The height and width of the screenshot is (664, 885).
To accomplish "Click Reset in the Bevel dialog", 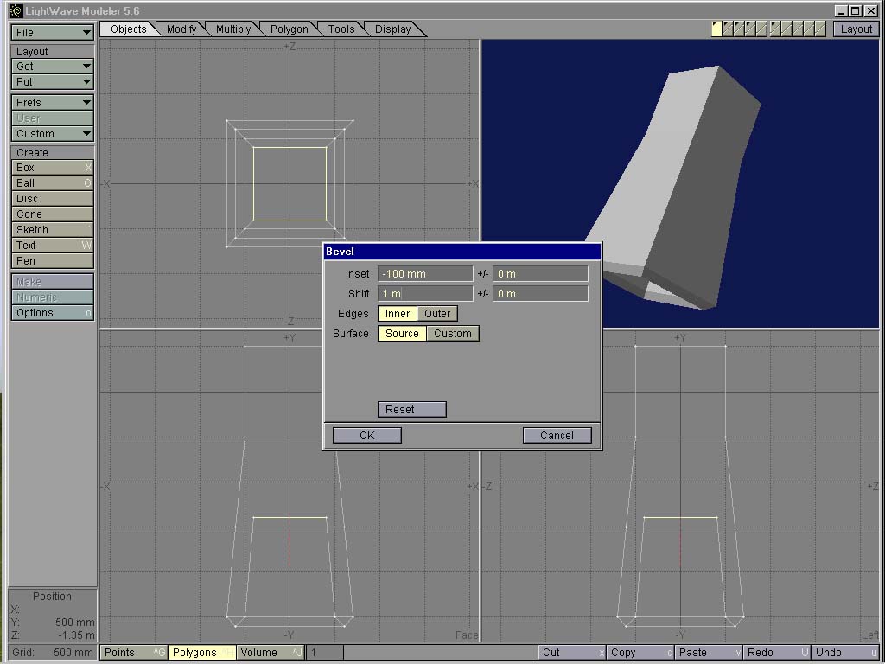I will 412,409.
